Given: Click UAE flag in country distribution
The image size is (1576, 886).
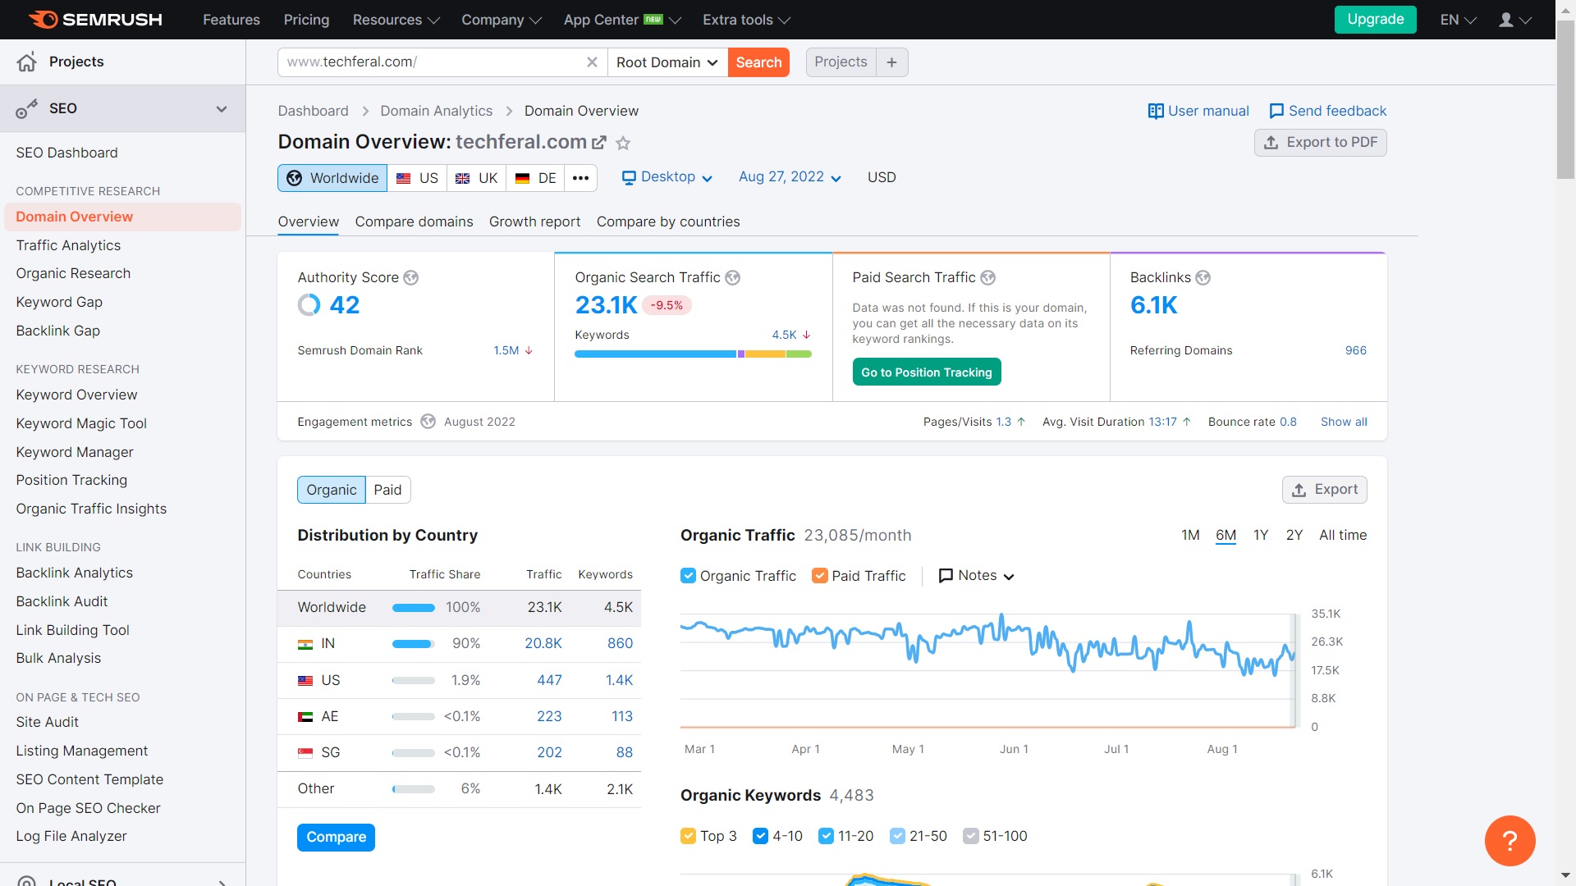Looking at the screenshot, I should (x=305, y=717).
